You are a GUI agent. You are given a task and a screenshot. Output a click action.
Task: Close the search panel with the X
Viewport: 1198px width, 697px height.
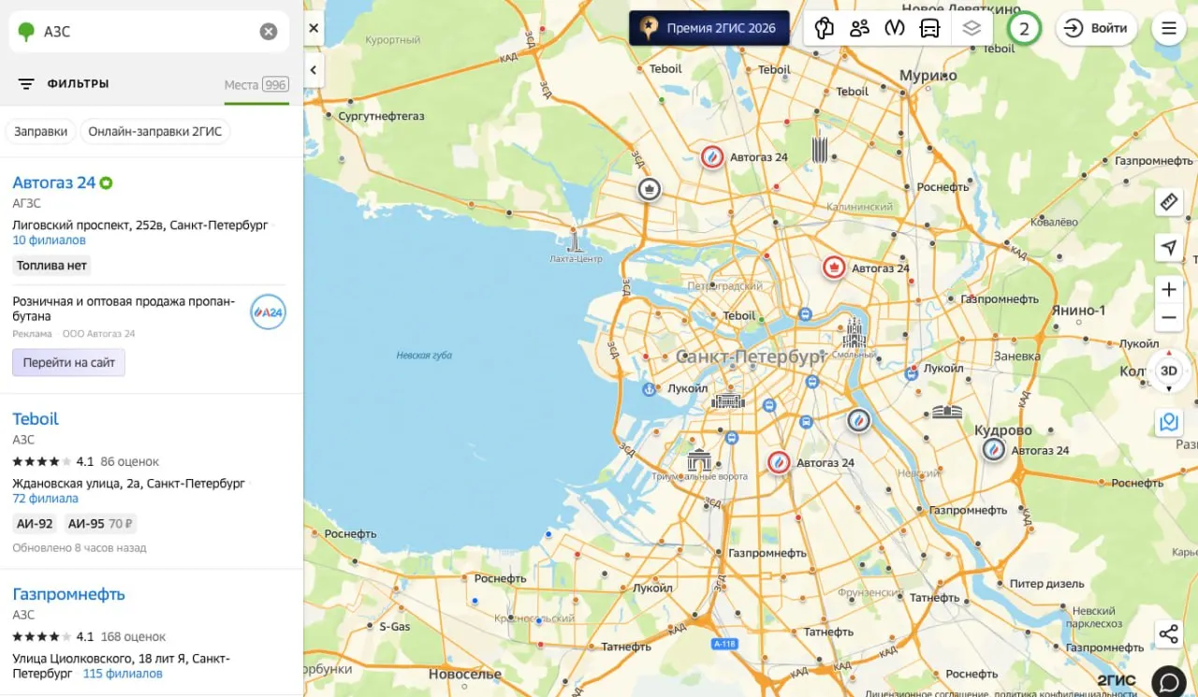point(314,28)
